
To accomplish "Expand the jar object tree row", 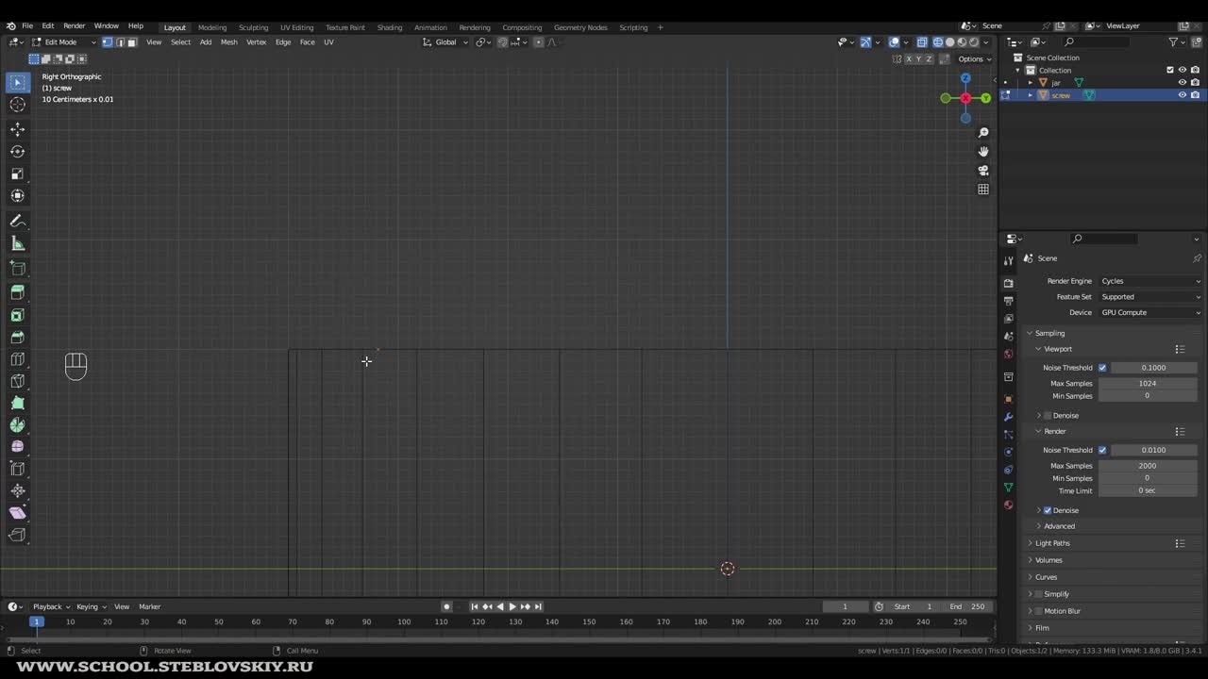I will click(1031, 83).
